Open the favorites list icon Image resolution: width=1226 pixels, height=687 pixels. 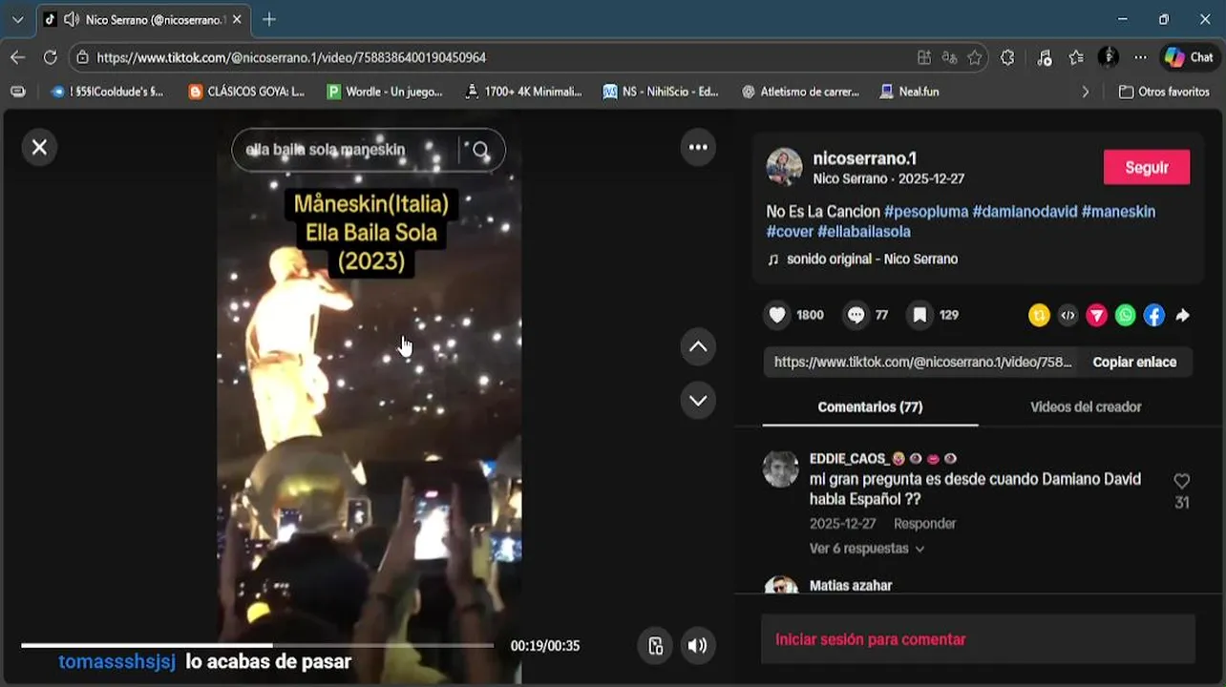tap(1076, 57)
